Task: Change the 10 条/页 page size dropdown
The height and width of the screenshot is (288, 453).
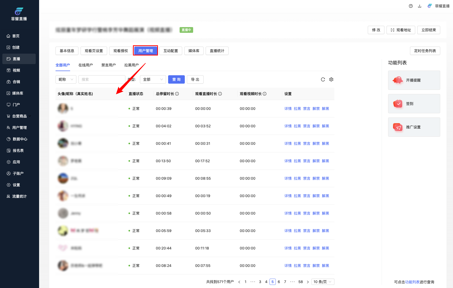Action: pyautogui.click(x=322, y=282)
